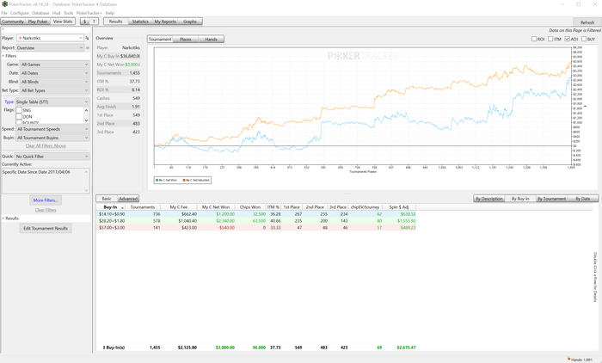Enable the ITM graph checkbox
This screenshot has width=602, height=363.
tap(550, 39)
